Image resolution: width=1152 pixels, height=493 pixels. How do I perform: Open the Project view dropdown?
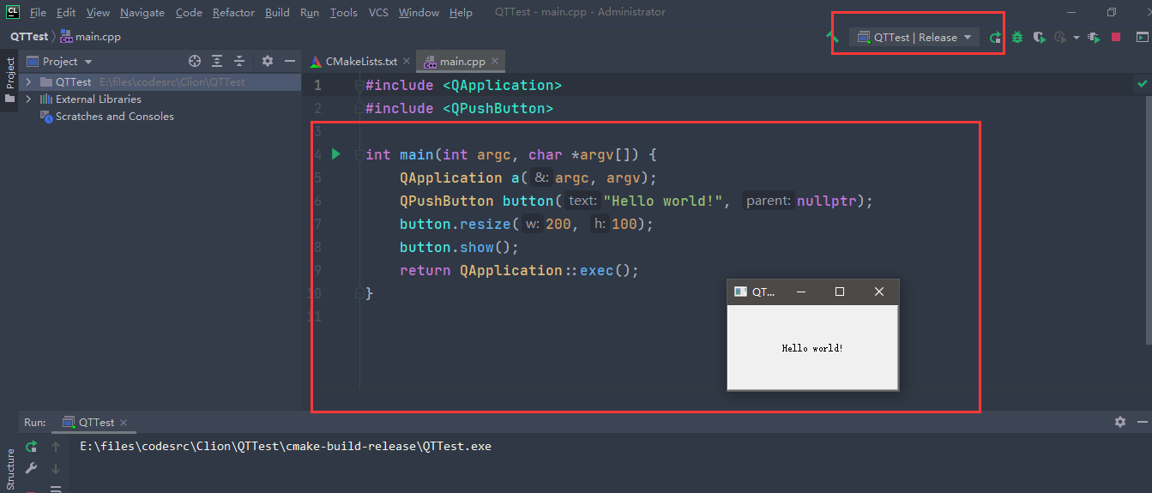[59, 62]
